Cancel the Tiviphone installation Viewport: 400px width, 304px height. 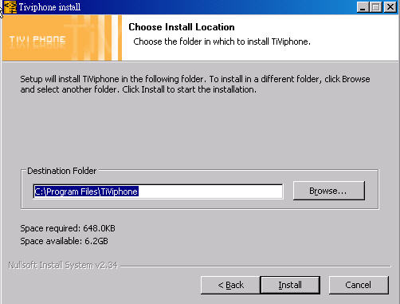click(359, 285)
